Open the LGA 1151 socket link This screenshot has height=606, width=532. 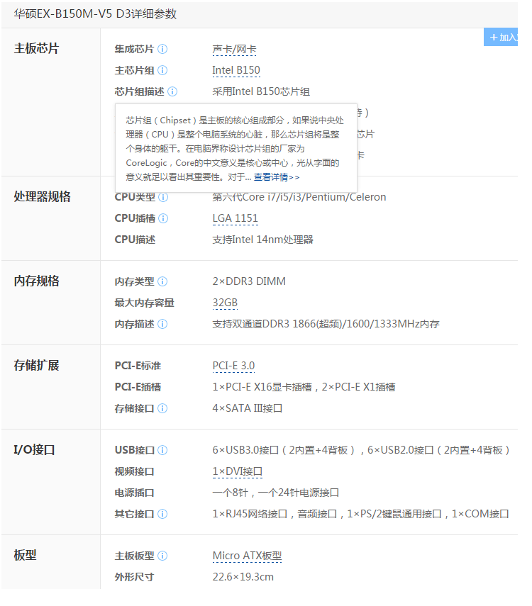click(235, 218)
